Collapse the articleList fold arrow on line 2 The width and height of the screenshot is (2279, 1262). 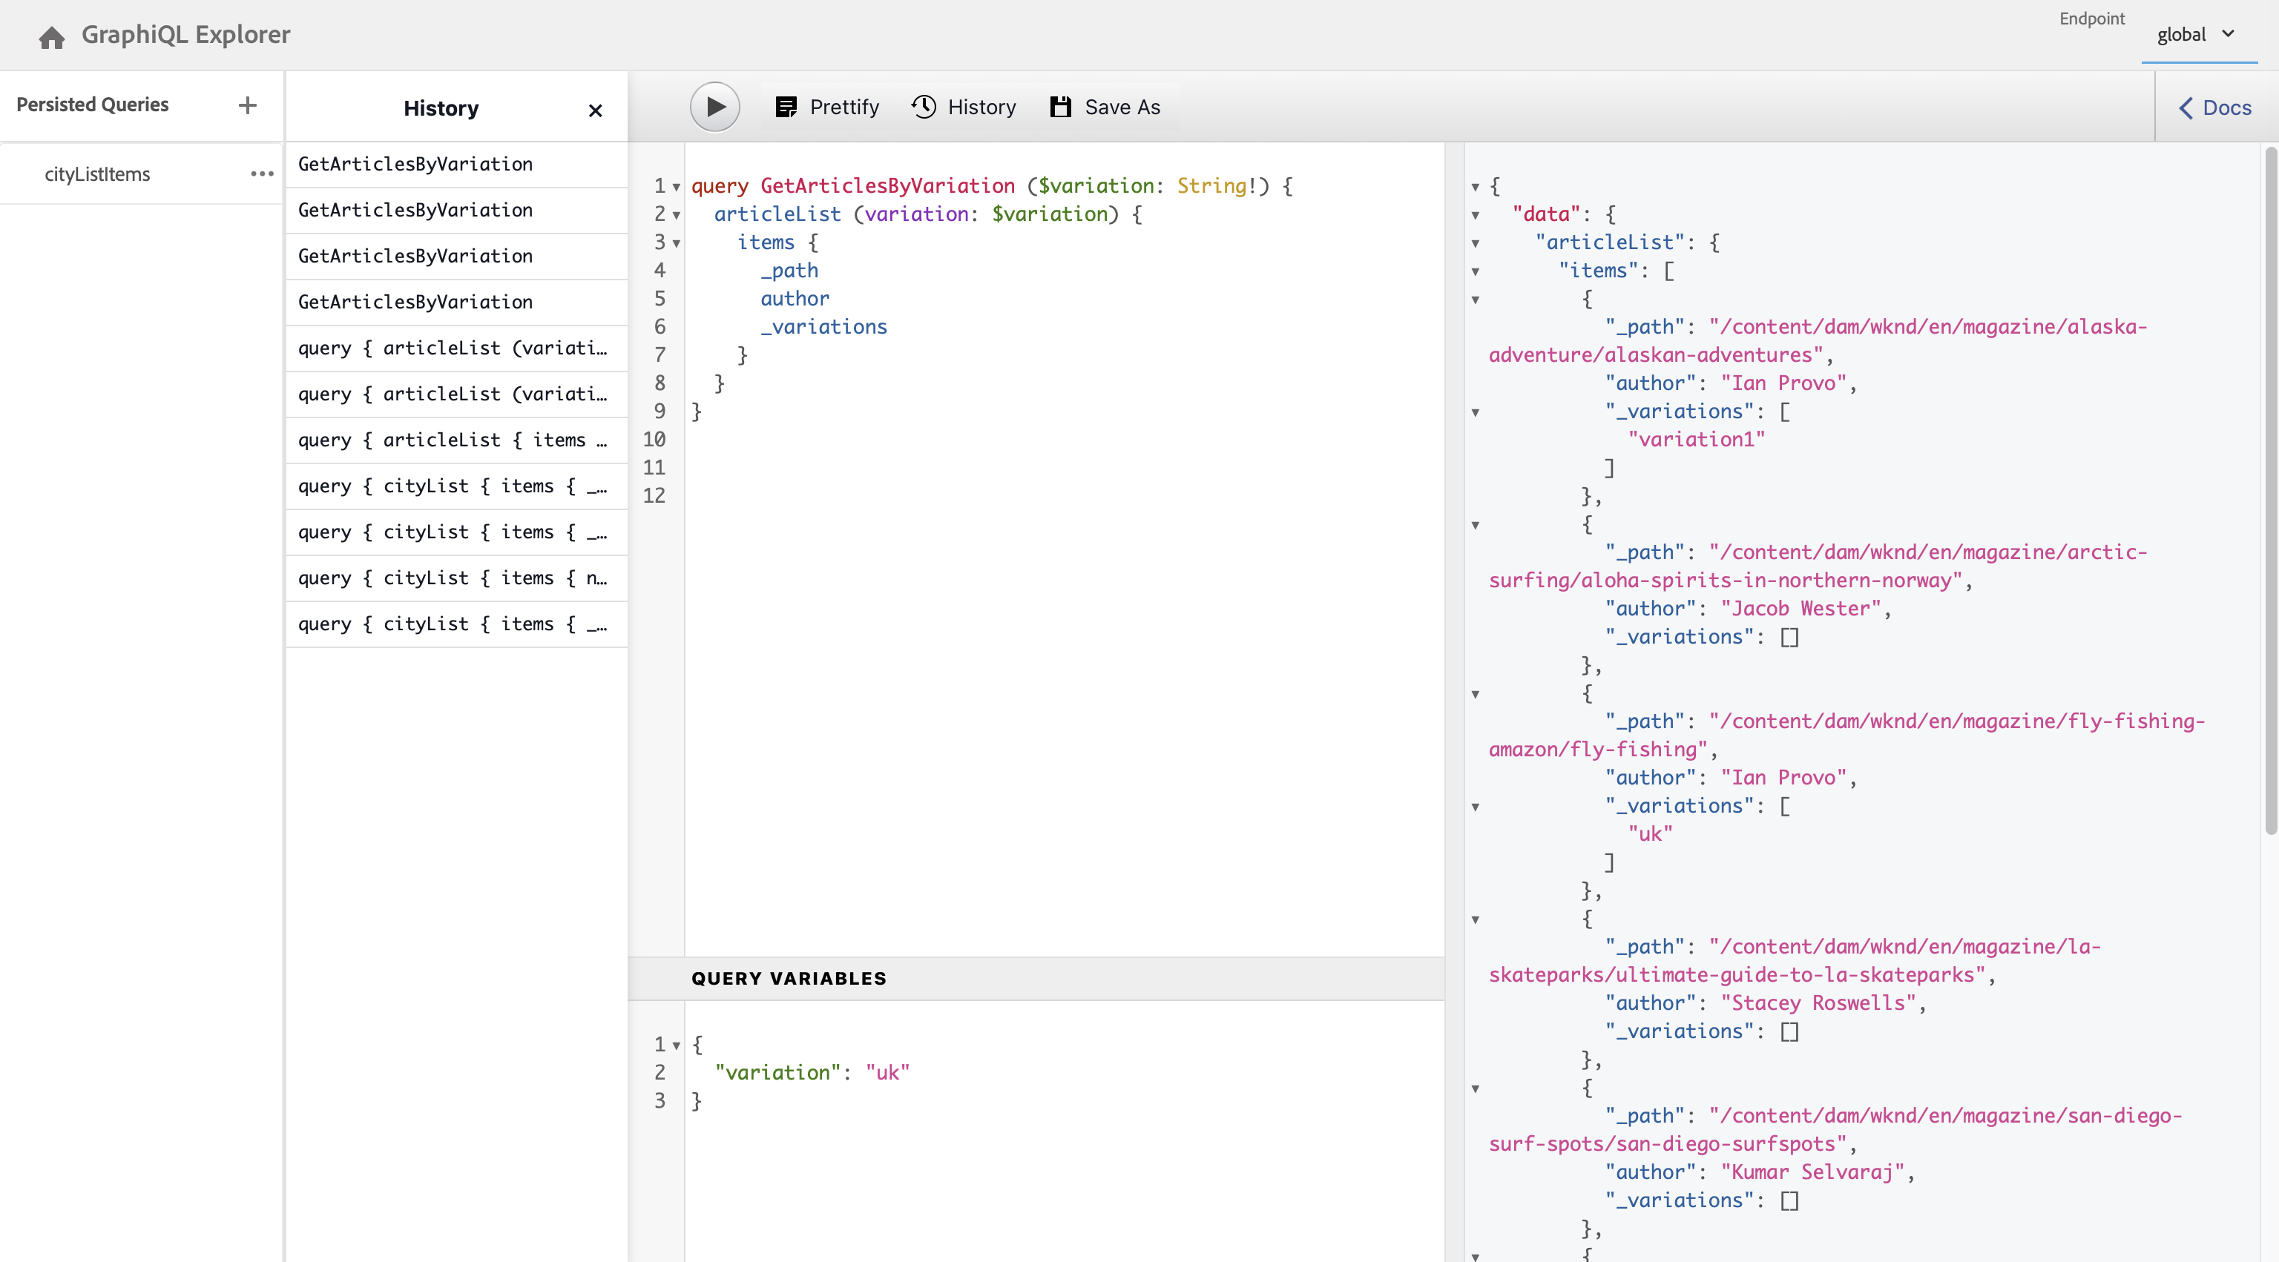[x=677, y=215]
